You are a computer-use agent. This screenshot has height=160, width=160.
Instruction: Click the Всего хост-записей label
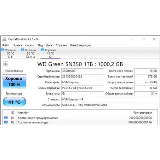[120, 76]
